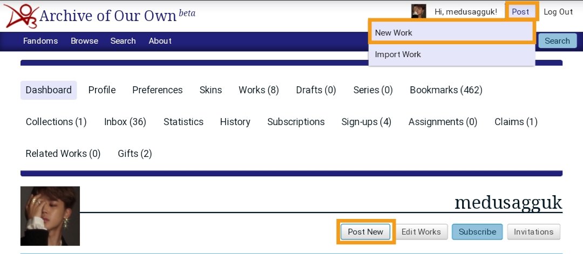Image resolution: width=583 pixels, height=254 pixels.
Task: Click the blue Search button
Action: coord(557,41)
